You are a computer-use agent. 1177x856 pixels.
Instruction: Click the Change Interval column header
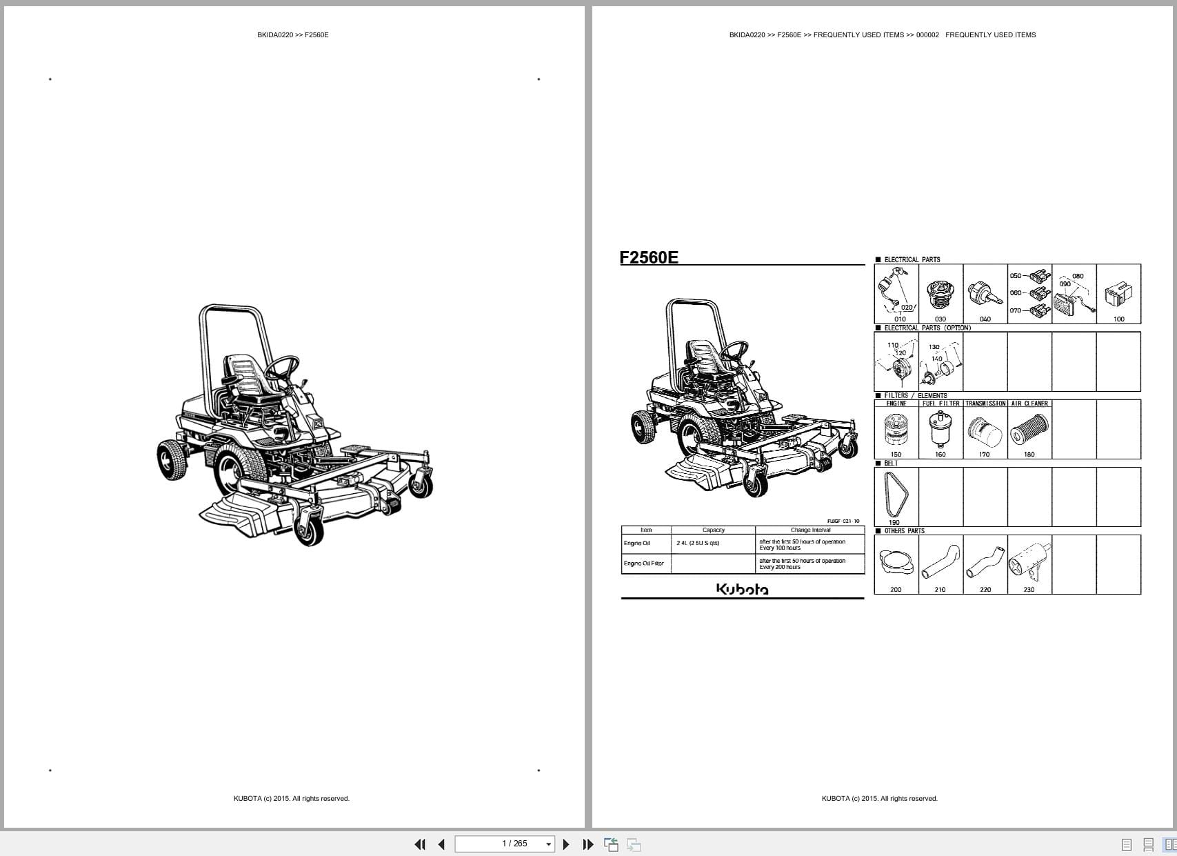point(810,530)
